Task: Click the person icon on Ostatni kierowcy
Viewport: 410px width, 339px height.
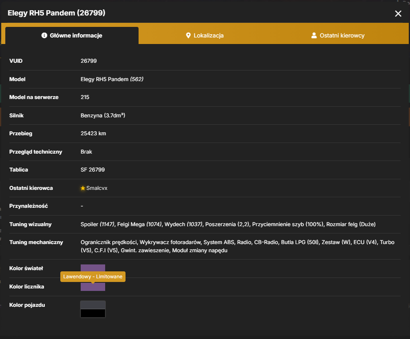Action: 314,36
